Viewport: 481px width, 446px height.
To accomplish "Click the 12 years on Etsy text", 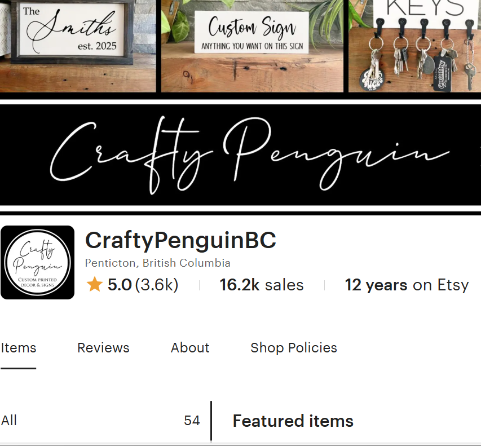I will [407, 285].
